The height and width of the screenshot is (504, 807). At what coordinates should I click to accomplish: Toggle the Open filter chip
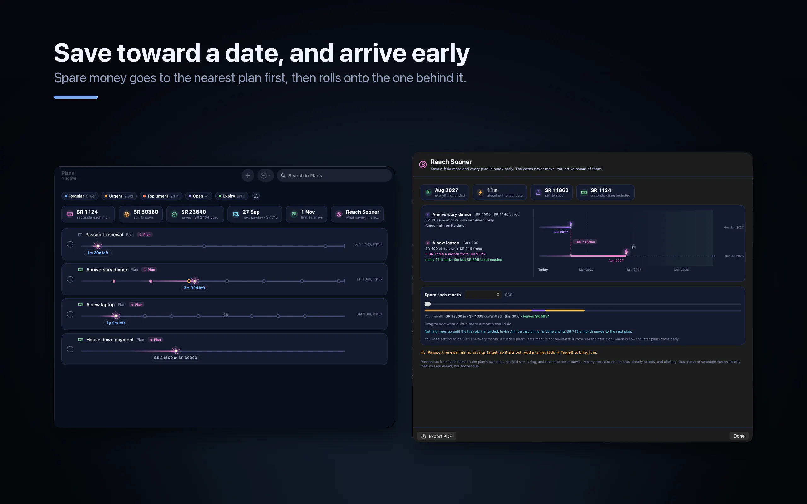coord(199,196)
